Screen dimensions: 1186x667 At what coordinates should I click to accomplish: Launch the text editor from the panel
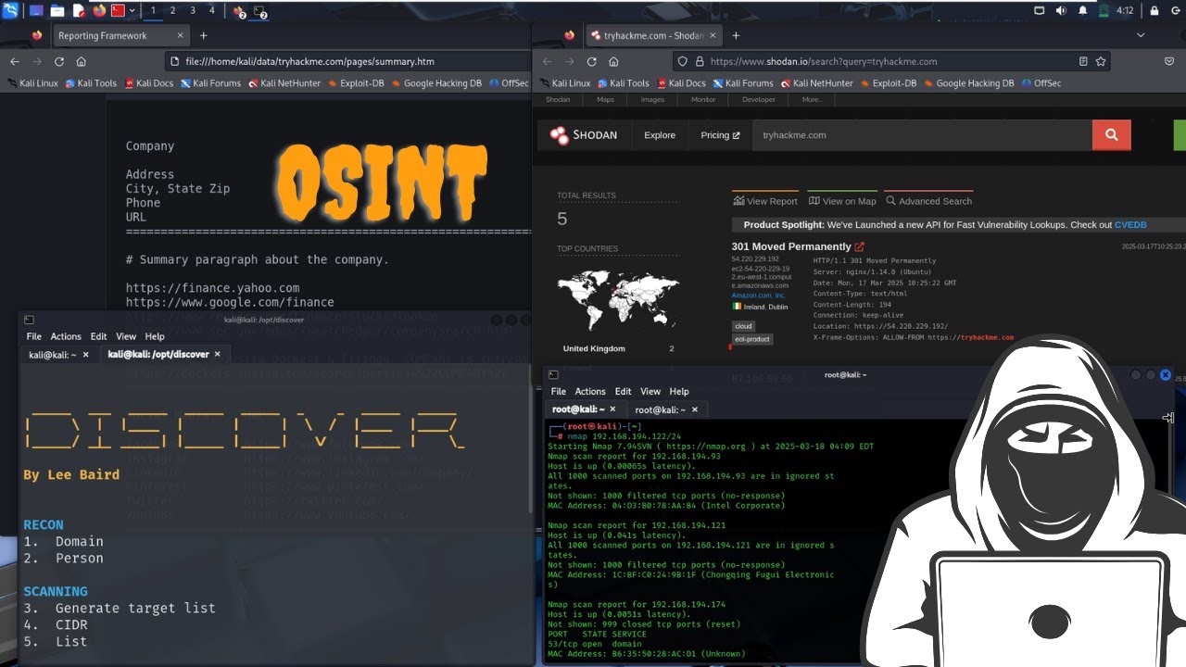point(79,11)
